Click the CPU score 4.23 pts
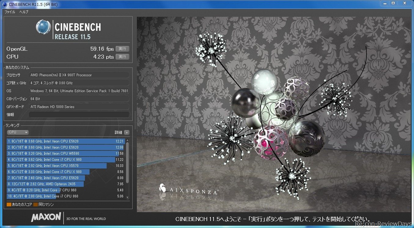The image size is (414, 228). (104, 57)
